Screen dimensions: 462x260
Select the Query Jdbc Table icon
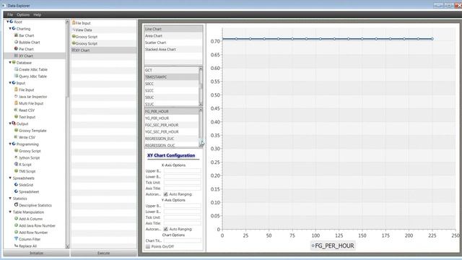pos(16,76)
